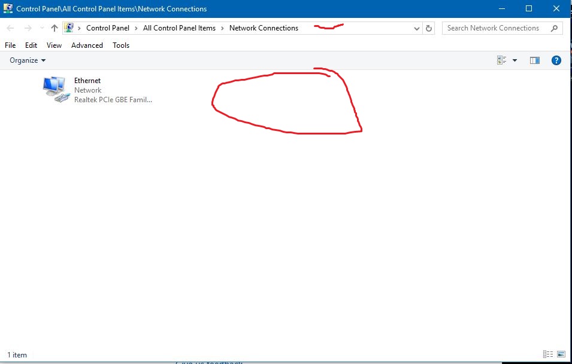Click the Ethernet connection name
This screenshot has height=364, width=572.
click(x=87, y=81)
